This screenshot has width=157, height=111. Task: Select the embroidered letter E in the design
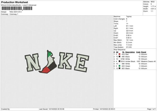point(82,63)
